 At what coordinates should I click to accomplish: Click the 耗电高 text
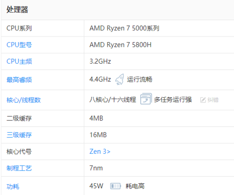(x=135, y=186)
